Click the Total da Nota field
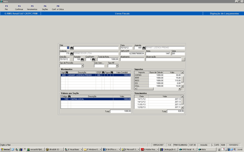 tap(108, 59)
